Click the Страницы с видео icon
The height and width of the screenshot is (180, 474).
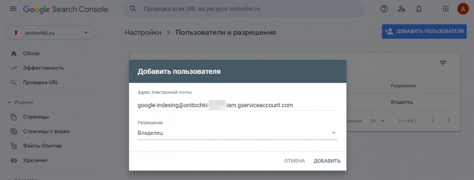(x=13, y=131)
